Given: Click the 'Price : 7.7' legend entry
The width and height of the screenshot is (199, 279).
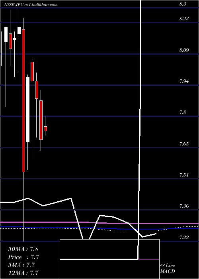Looking at the screenshot, I should coord(23,257).
